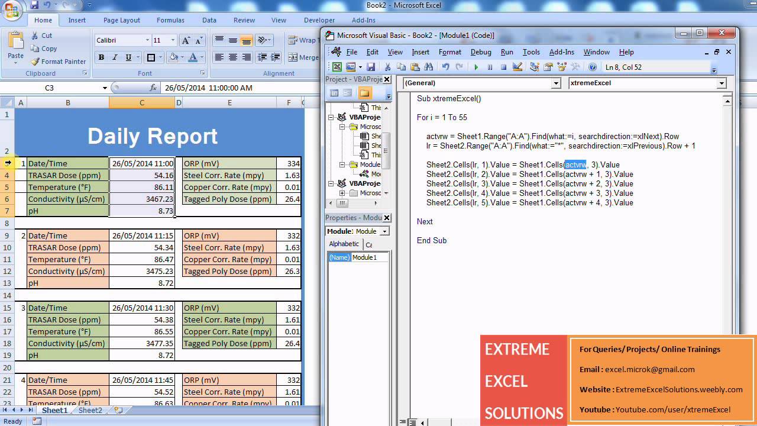Viewport: 757px width, 426px height.
Task: Click the formula bar date value
Action: pyautogui.click(x=208, y=88)
